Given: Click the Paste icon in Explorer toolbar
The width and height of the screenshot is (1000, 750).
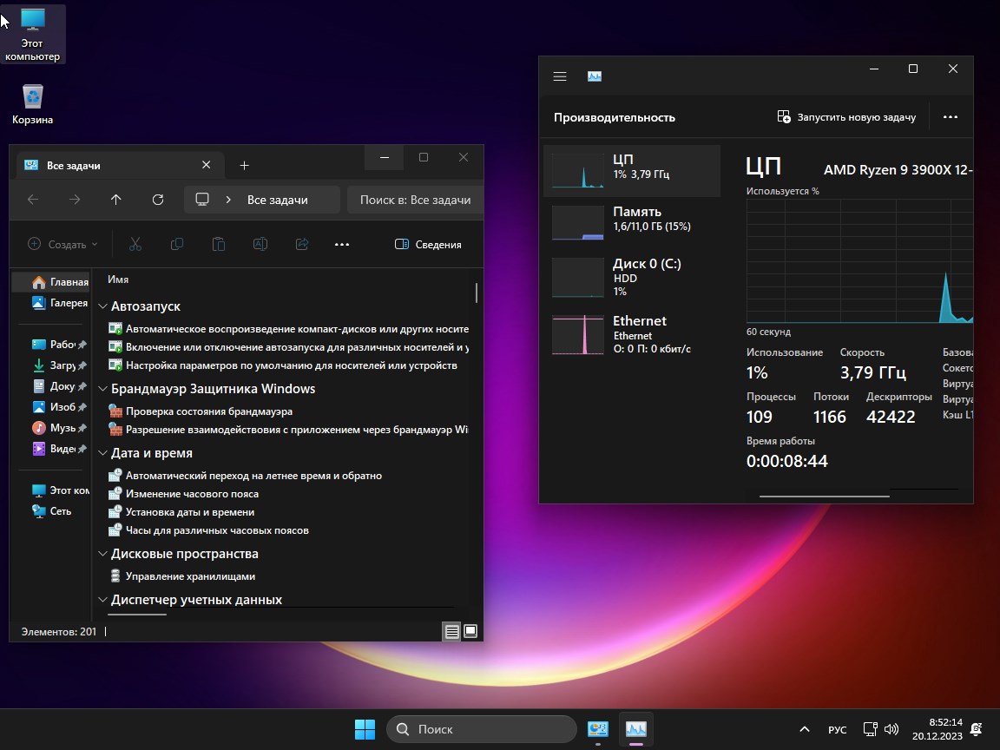Looking at the screenshot, I should (219, 245).
